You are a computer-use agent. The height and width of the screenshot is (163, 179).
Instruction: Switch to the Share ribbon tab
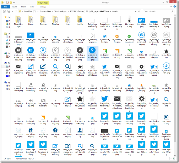[23, 7]
